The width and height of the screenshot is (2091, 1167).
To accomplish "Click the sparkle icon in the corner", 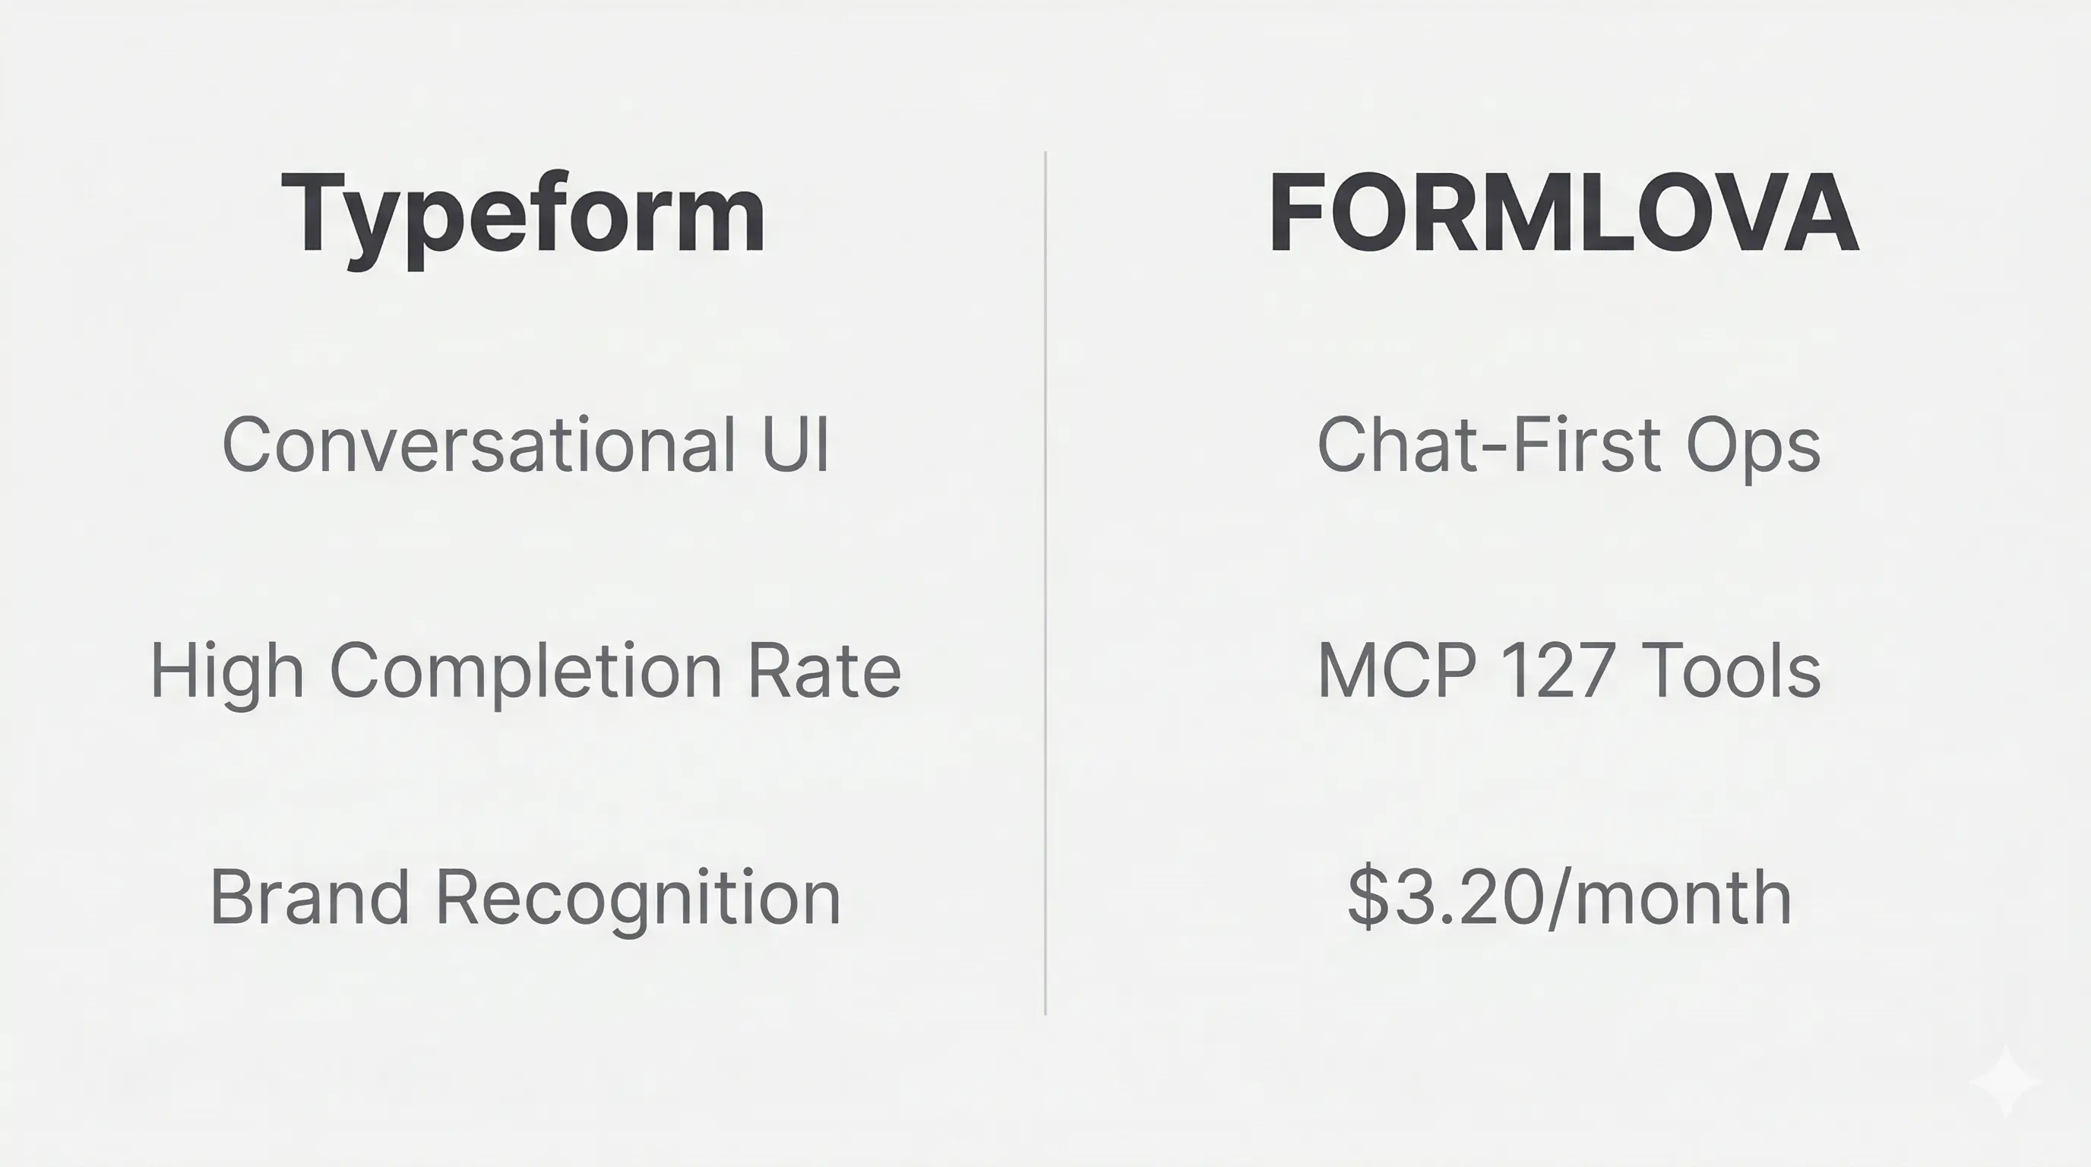I will 2006,1082.
